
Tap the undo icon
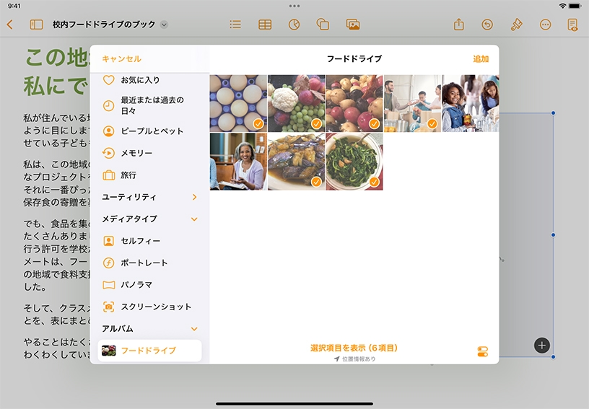[487, 25]
